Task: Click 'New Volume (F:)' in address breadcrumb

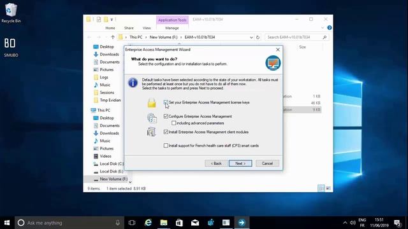Action: pyautogui.click(x=163, y=37)
